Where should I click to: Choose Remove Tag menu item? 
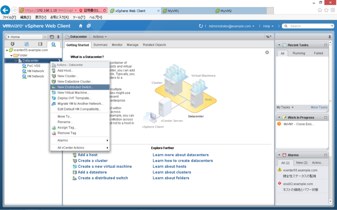pyautogui.click(x=80, y=133)
